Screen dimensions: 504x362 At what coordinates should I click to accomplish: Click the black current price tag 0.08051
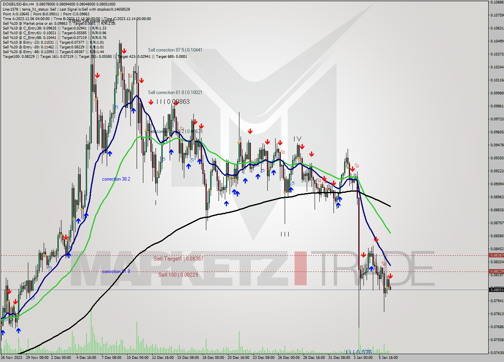click(496, 290)
